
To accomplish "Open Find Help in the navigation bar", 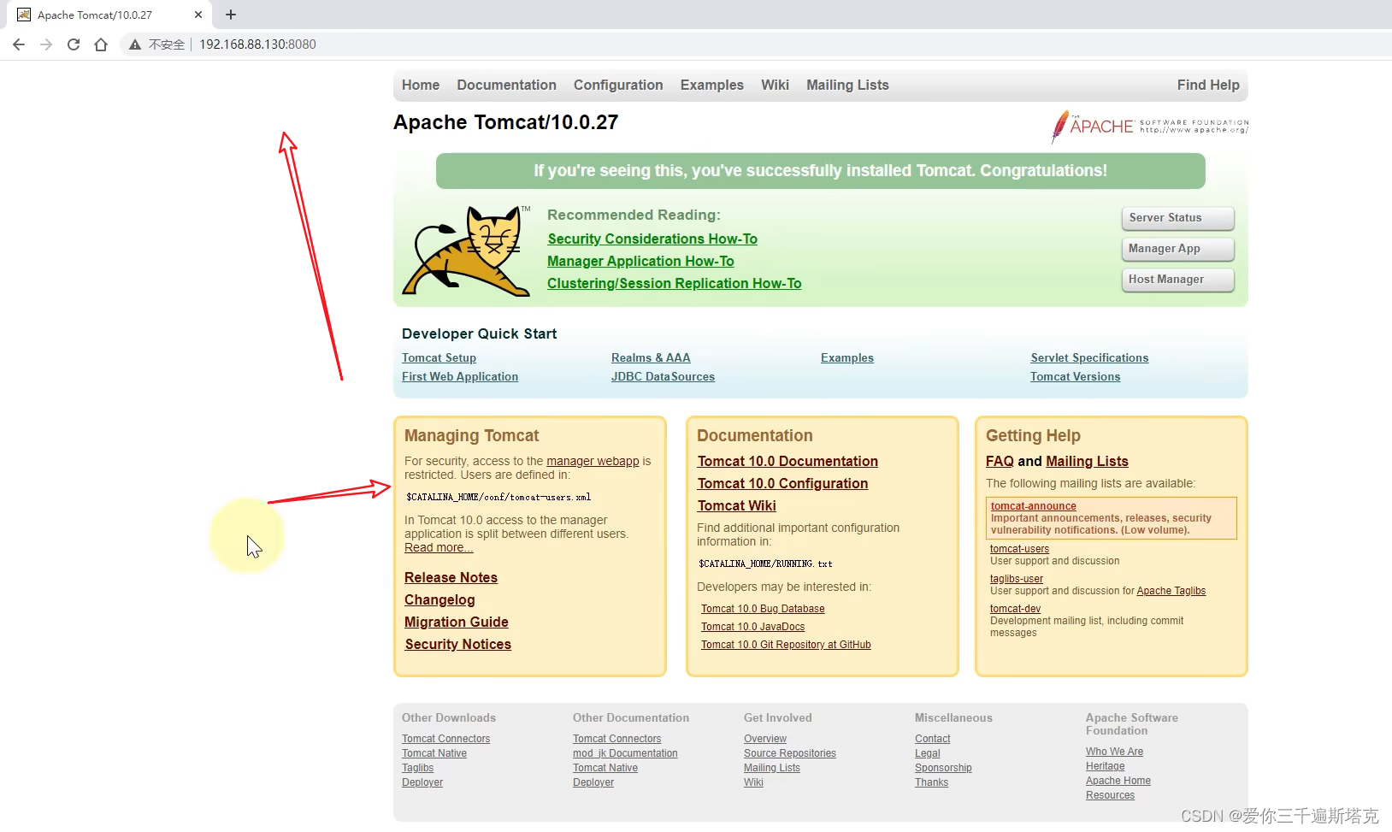I will (x=1208, y=85).
